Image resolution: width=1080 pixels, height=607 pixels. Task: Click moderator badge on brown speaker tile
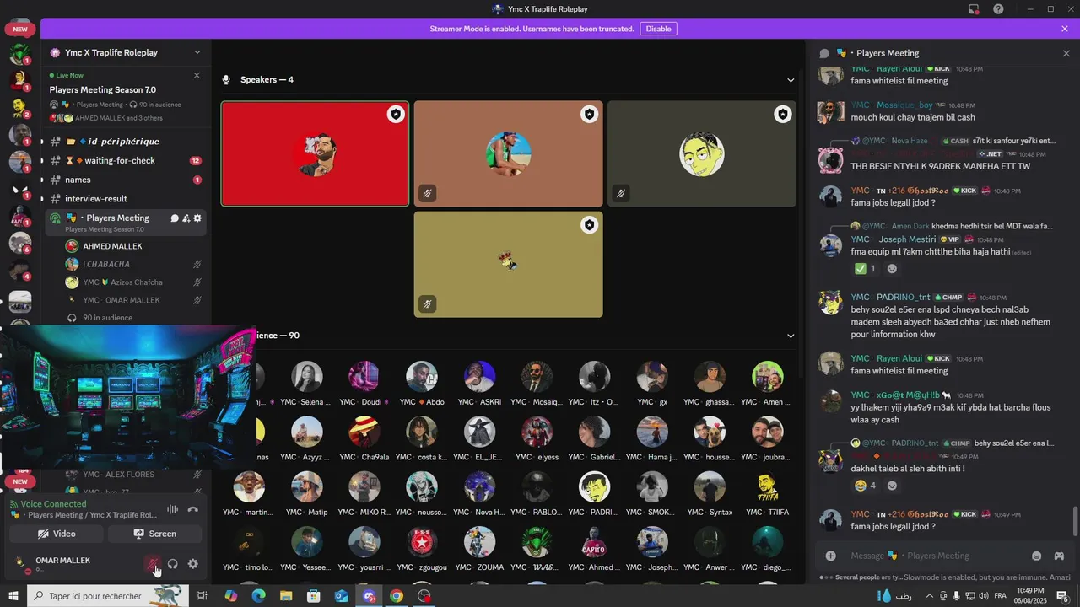click(589, 115)
